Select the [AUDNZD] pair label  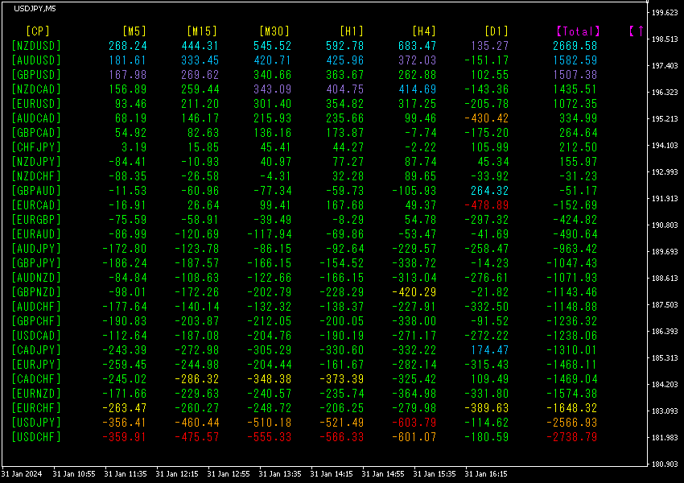pos(36,278)
